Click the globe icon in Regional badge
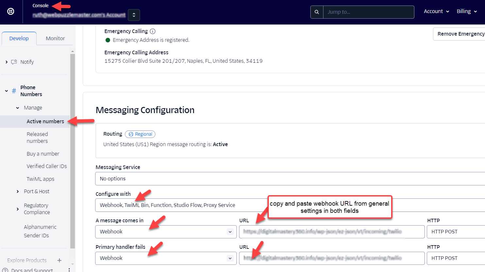The width and height of the screenshot is (485, 272). (131, 134)
